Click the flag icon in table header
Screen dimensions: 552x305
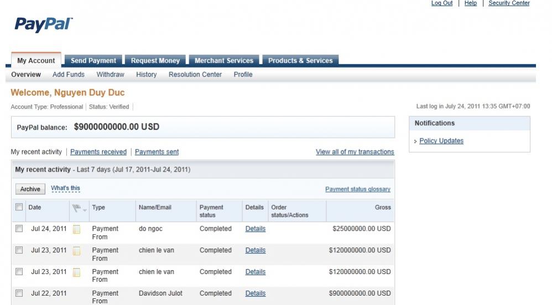76,208
